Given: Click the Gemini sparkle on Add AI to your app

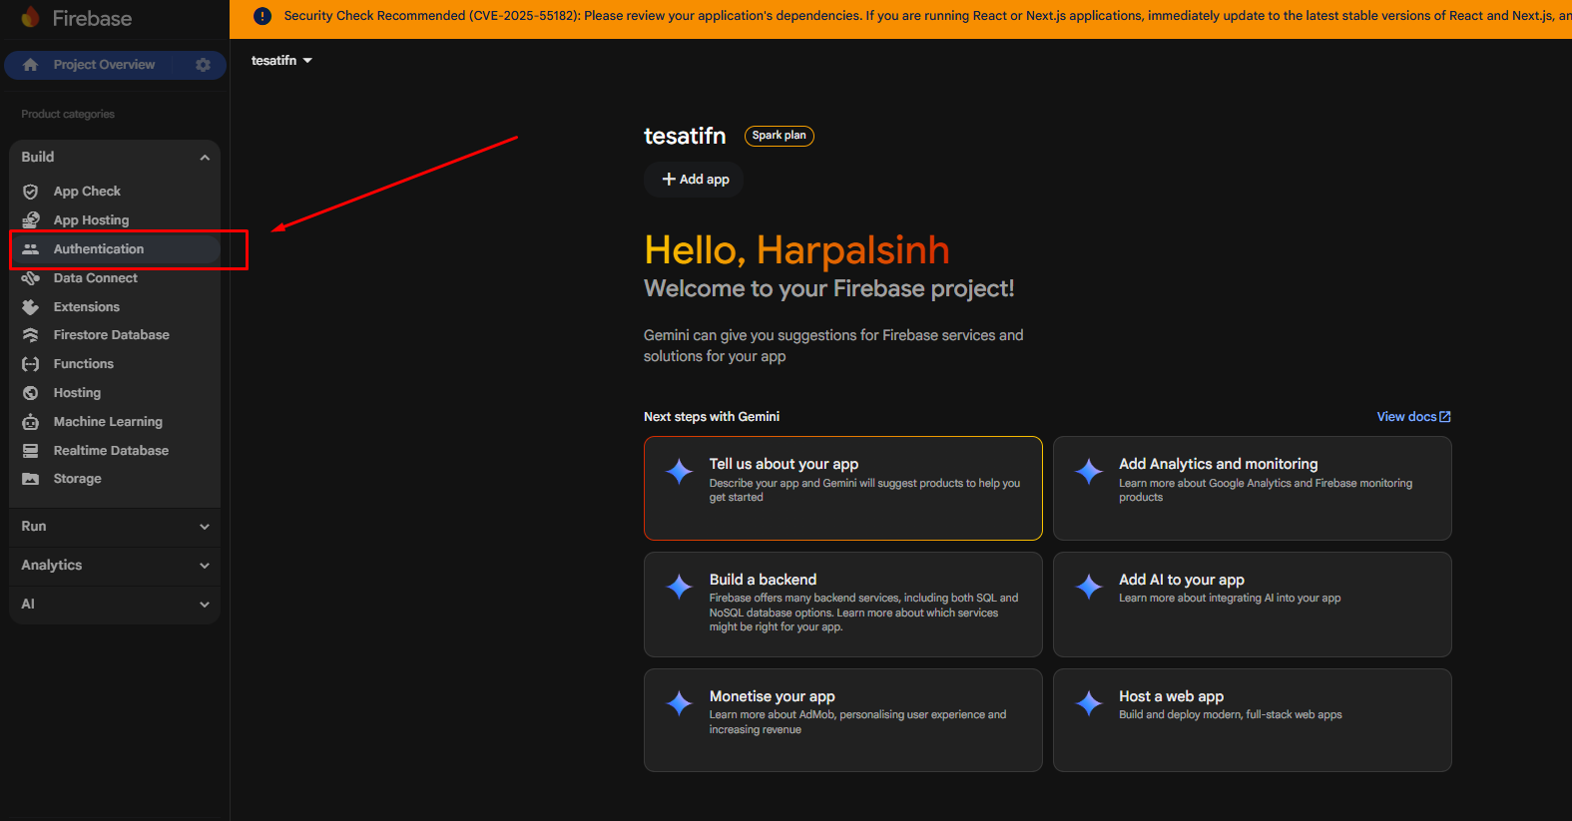Looking at the screenshot, I should 1089,587.
